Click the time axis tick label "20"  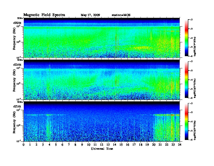coord(154,145)
